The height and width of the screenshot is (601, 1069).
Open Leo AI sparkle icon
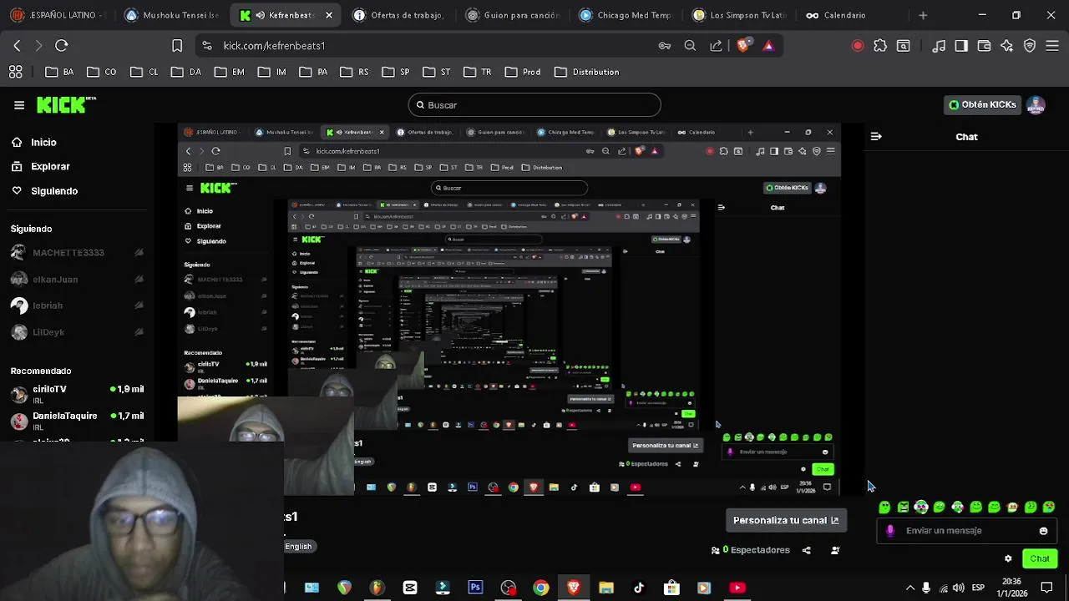[x=1007, y=46]
